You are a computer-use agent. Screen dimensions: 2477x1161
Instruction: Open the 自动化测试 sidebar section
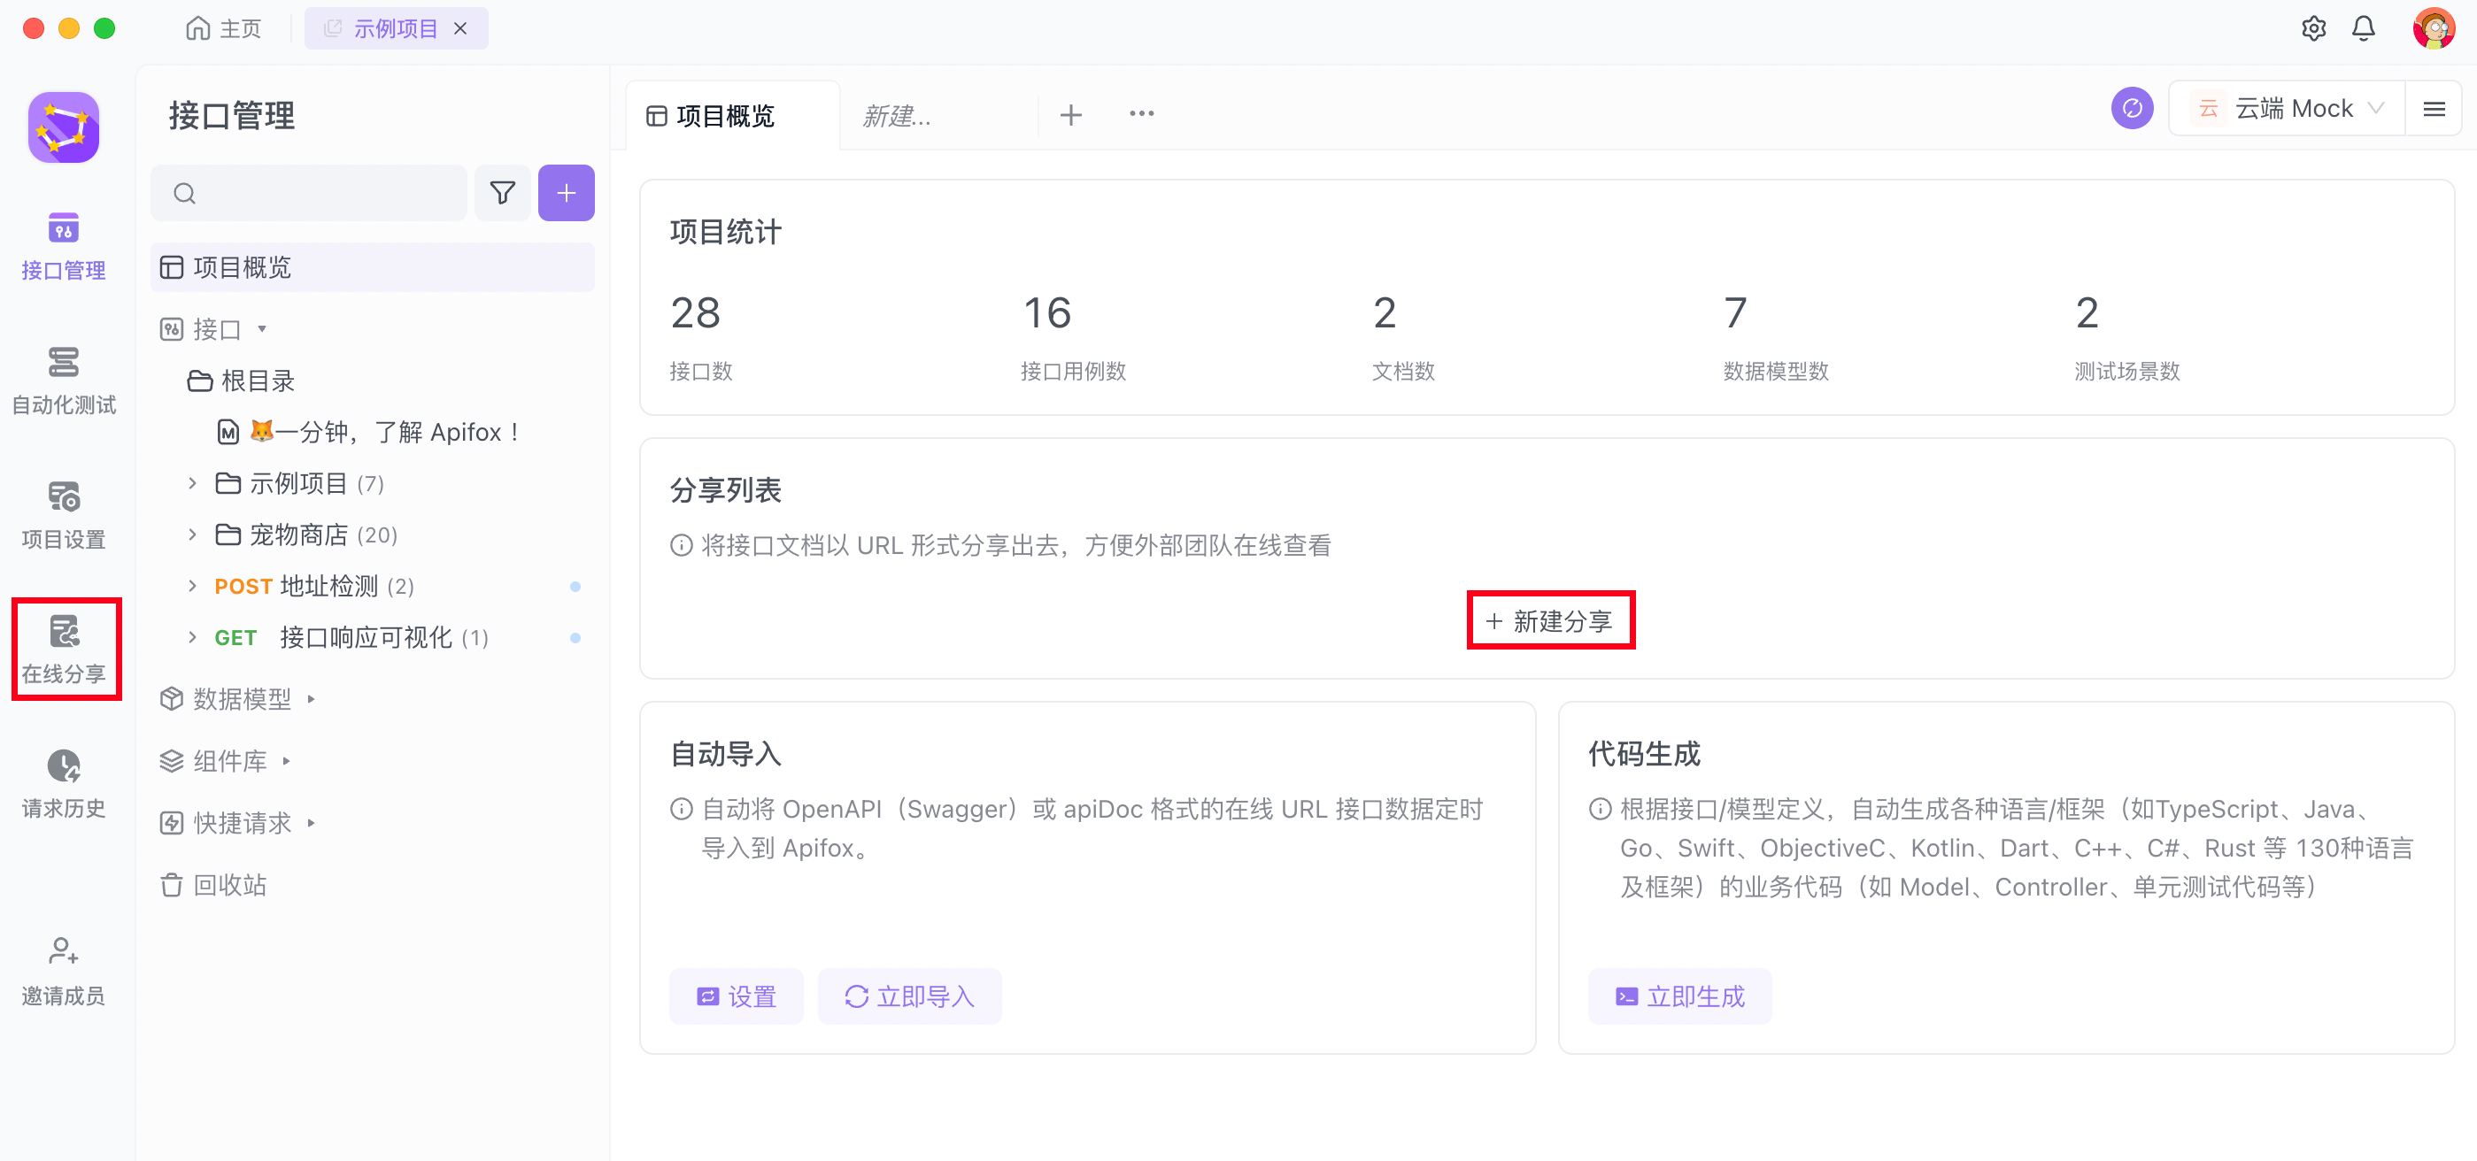point(64,381)
